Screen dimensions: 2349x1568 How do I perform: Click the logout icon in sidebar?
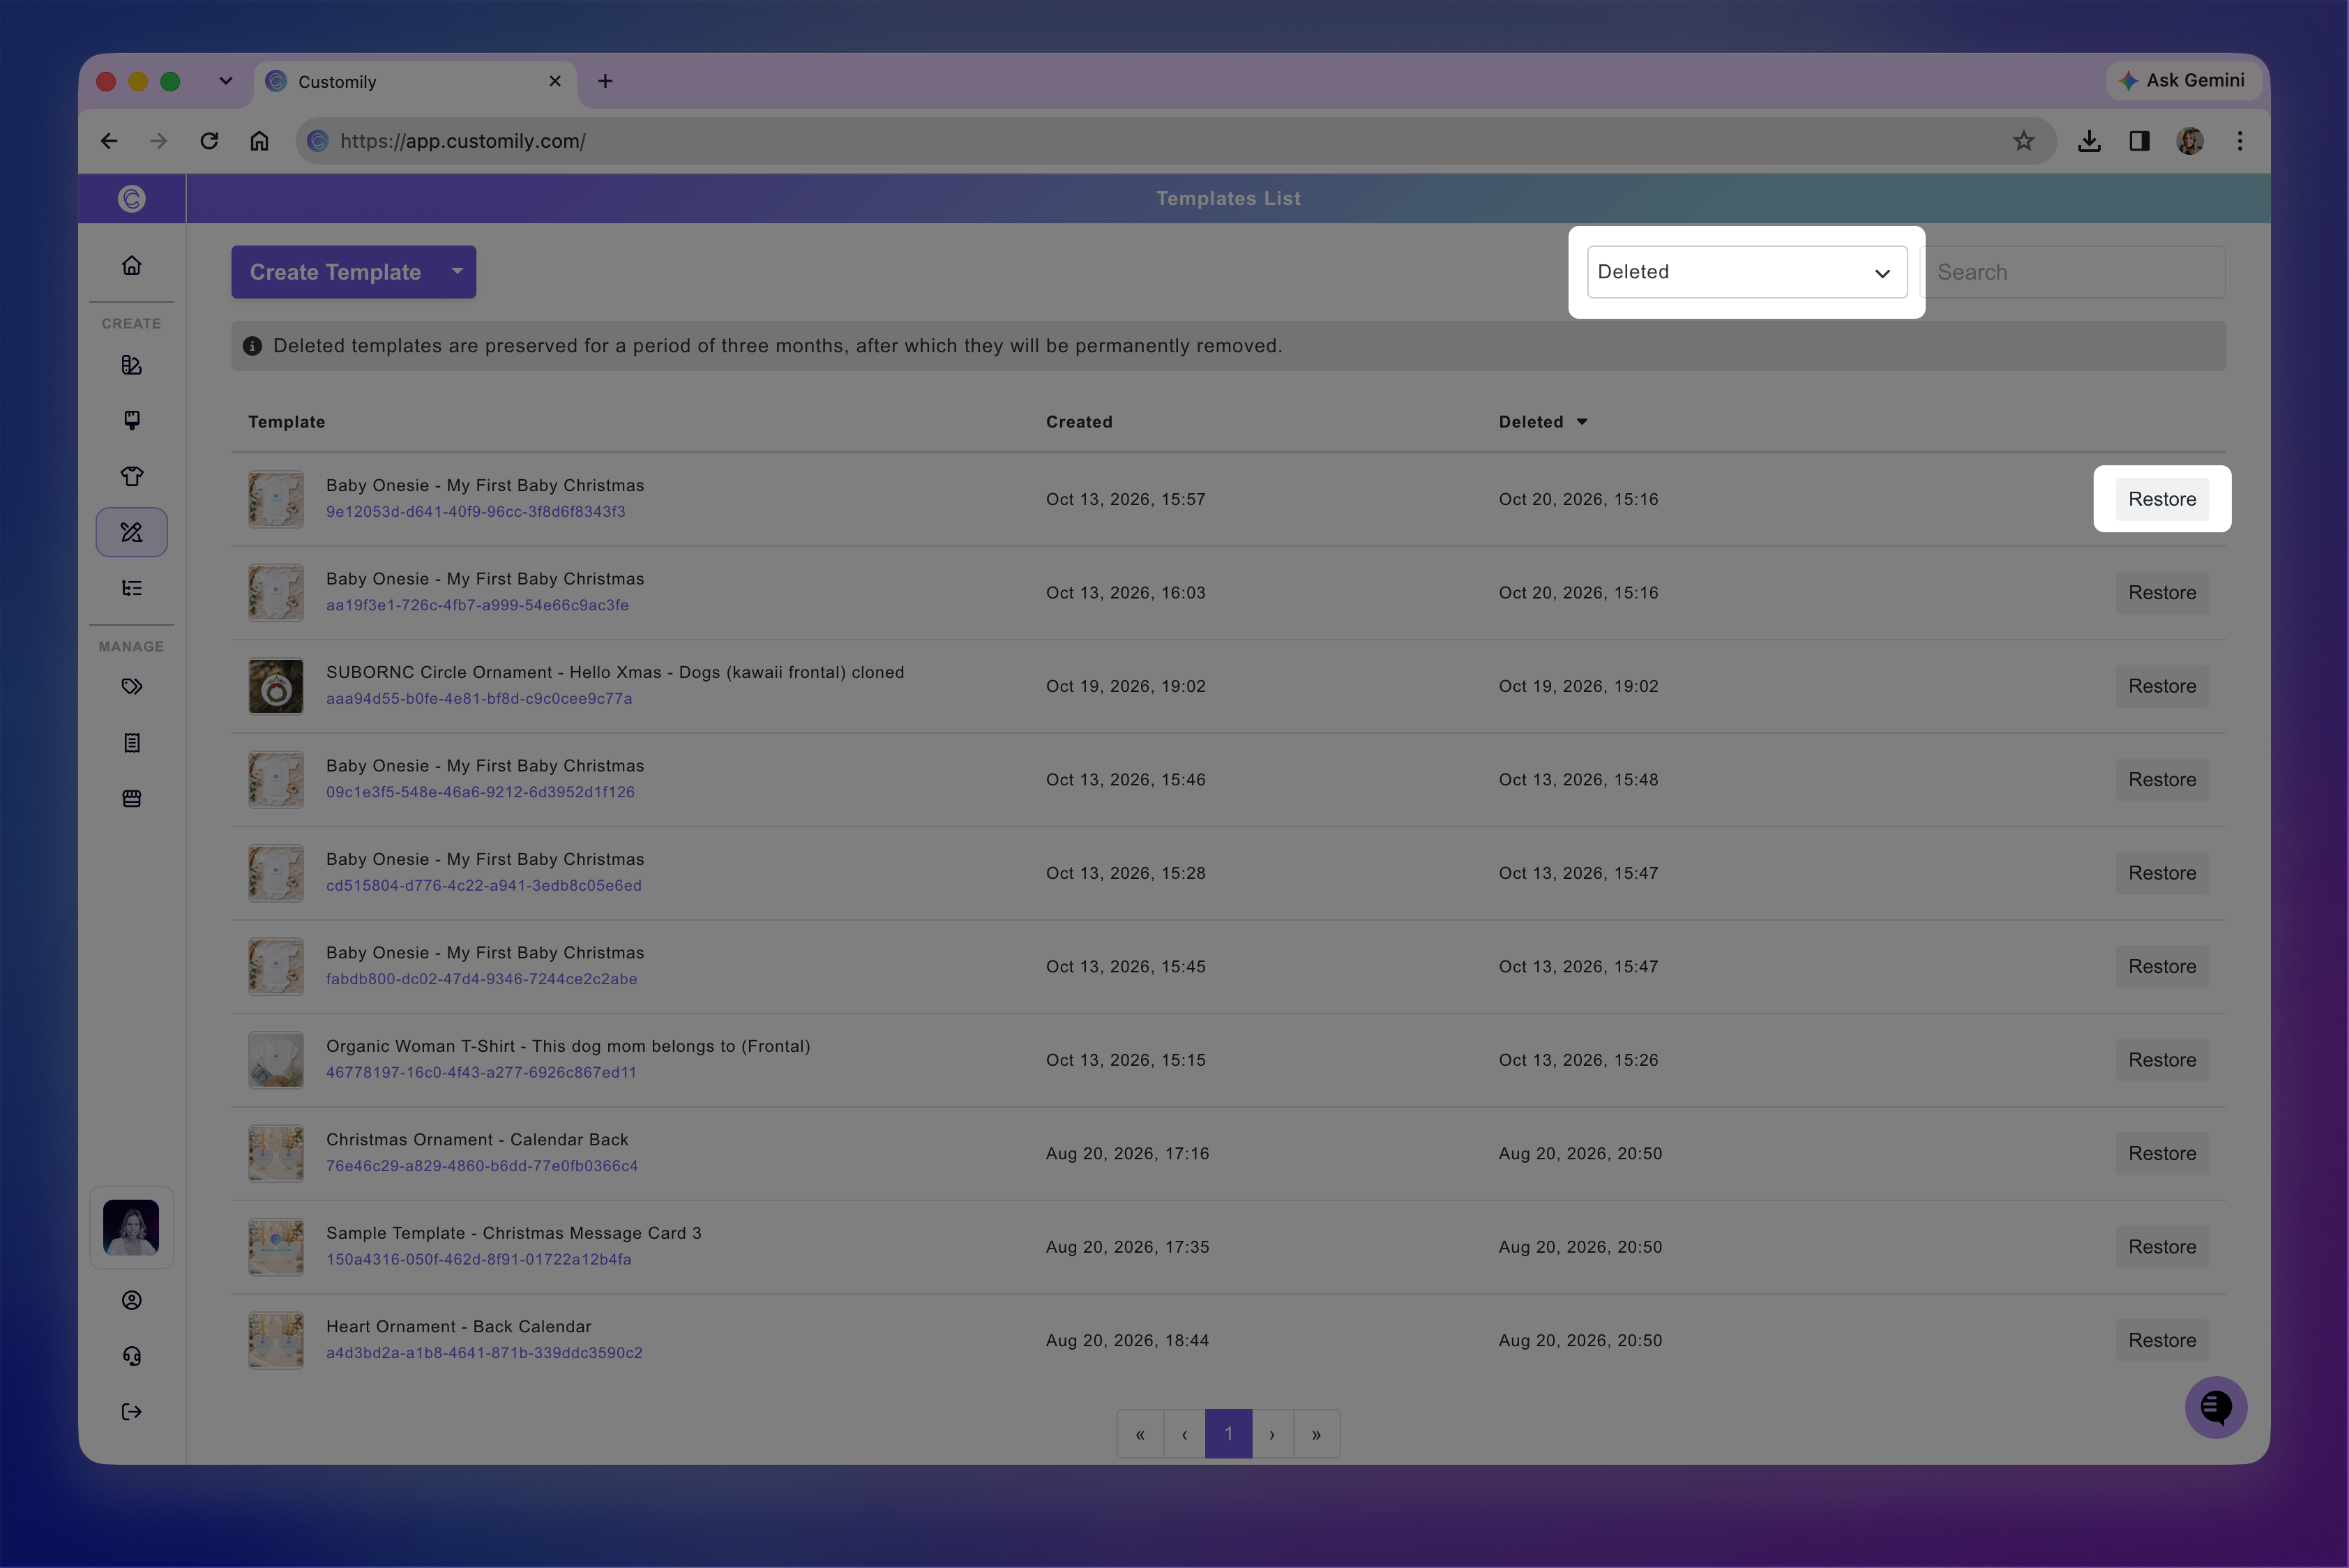point(131,1412)
